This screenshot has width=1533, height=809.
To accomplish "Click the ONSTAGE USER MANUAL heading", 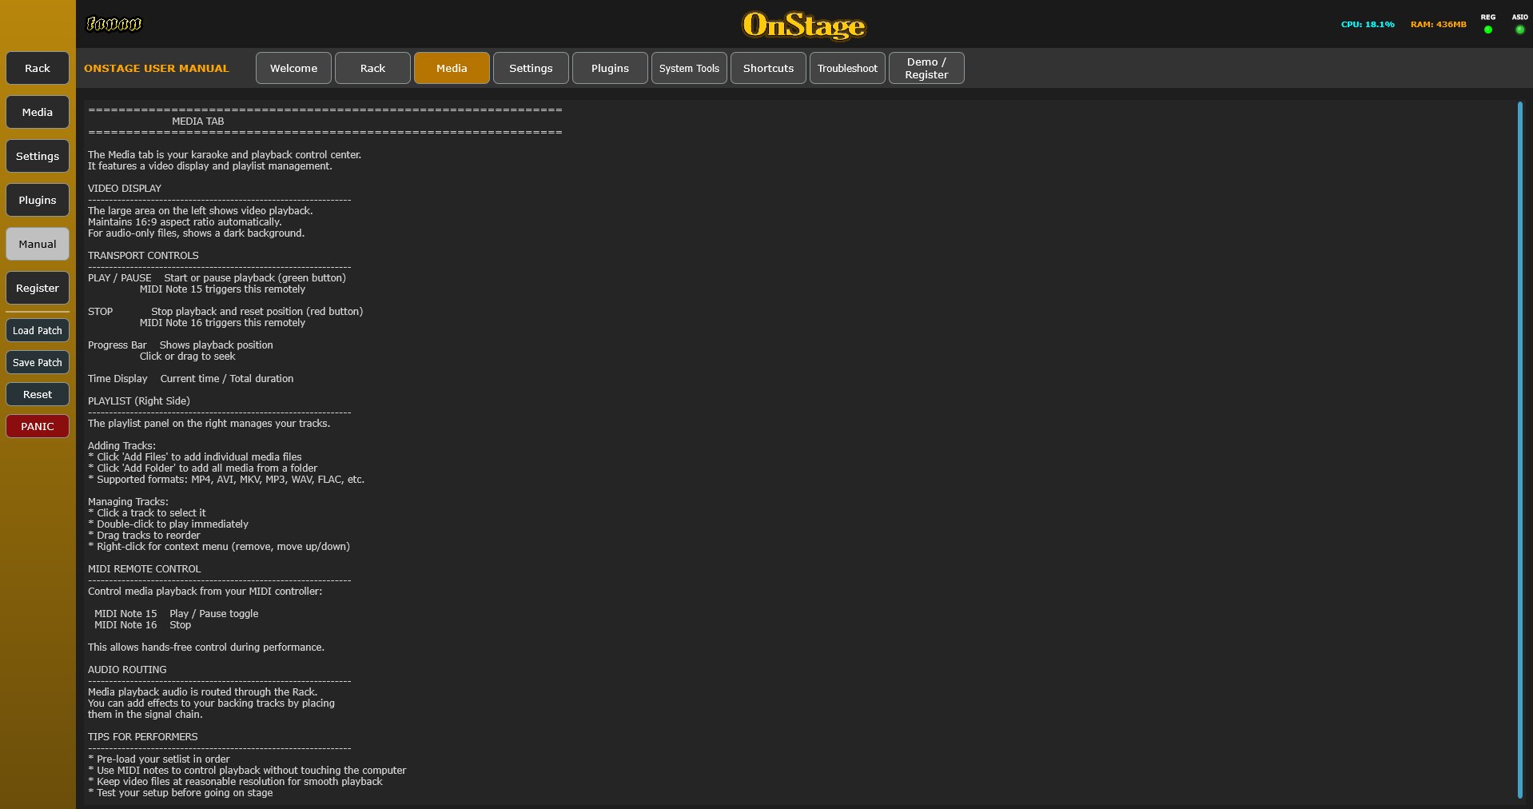I will [157, 68].
